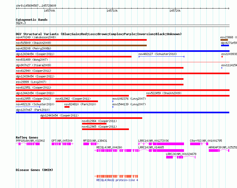Click the 145720k ruler tick label
The height and width of the screenshot is (188, 237).
[175, 11]
